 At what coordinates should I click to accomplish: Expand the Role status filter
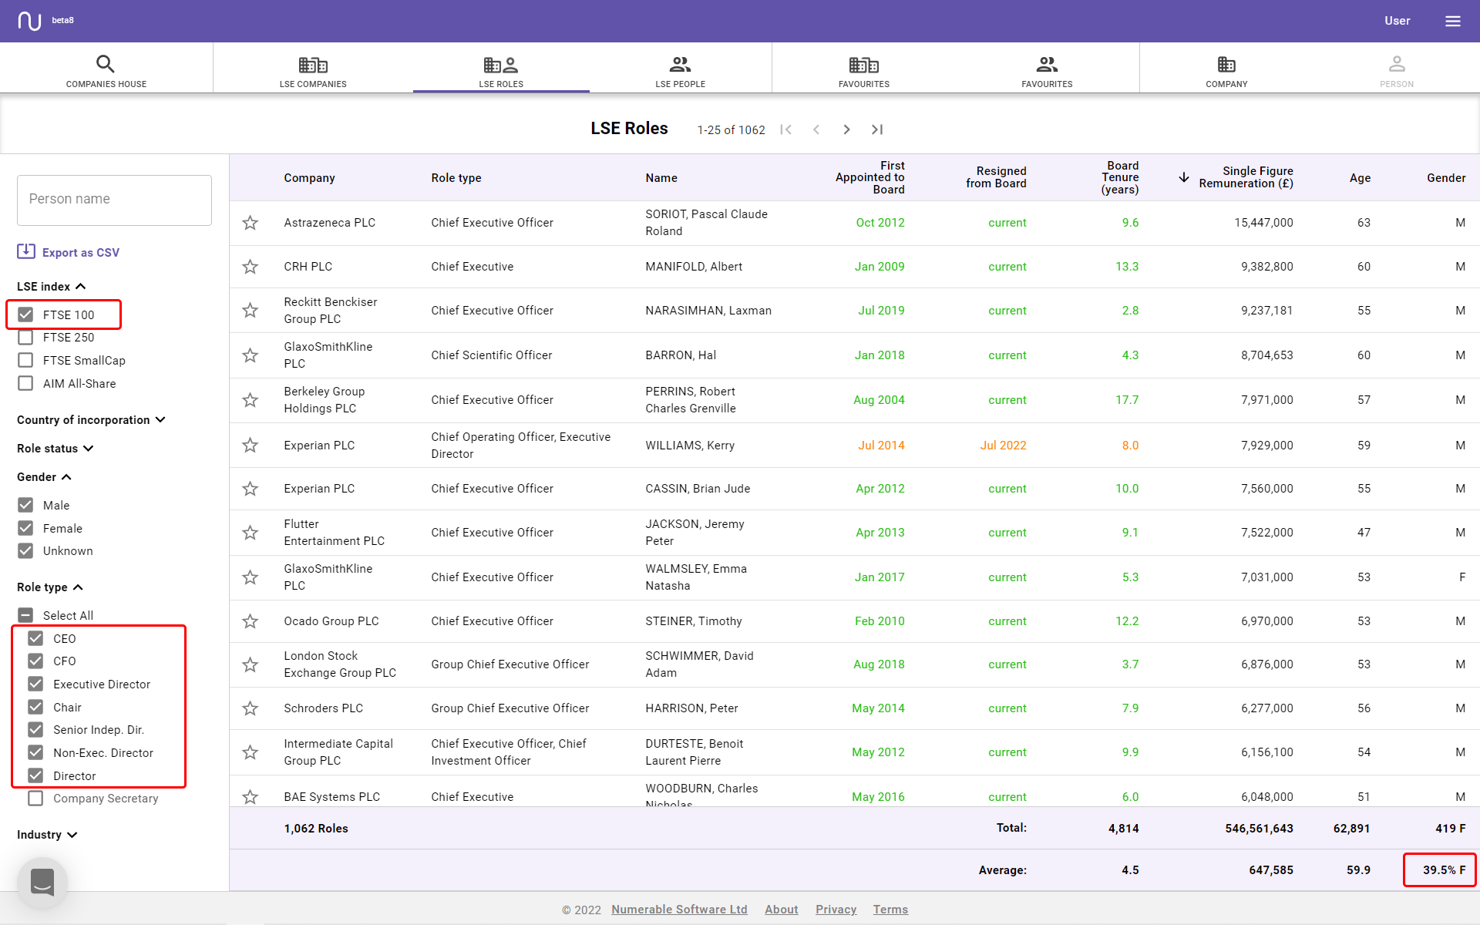pyautogui.click(x=55, y=449)
